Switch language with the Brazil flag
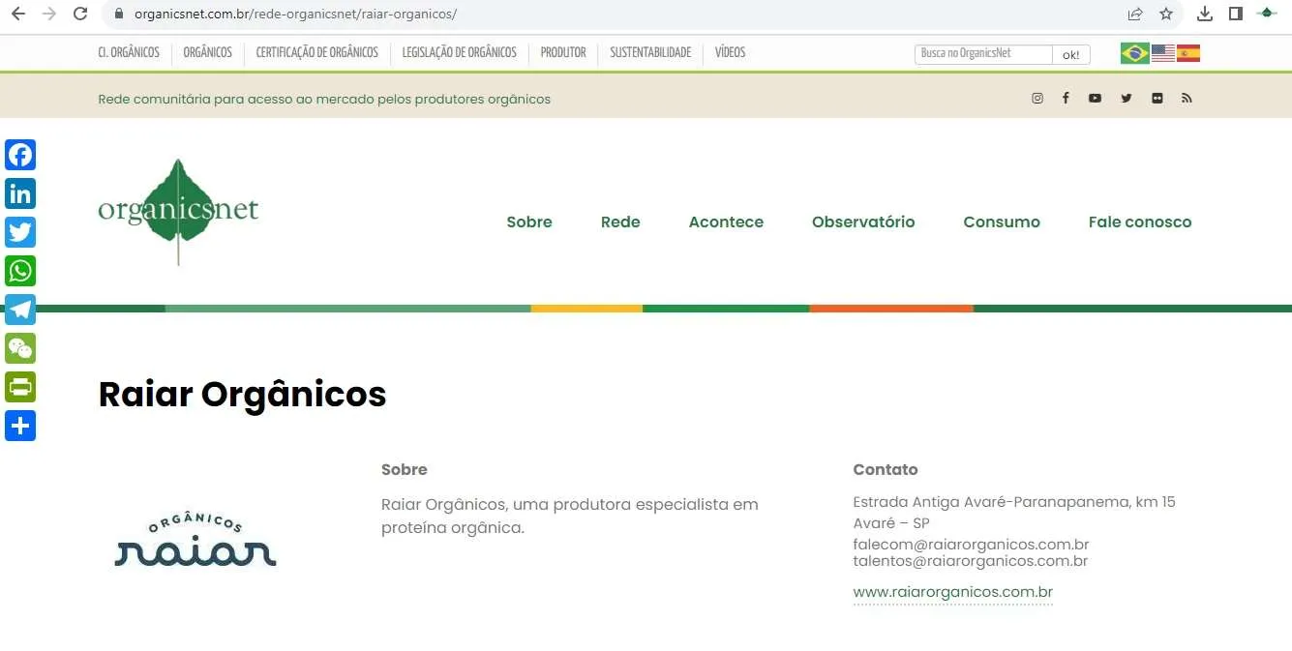Viewport: 1292px width, 651px height. pos(1134,53)
